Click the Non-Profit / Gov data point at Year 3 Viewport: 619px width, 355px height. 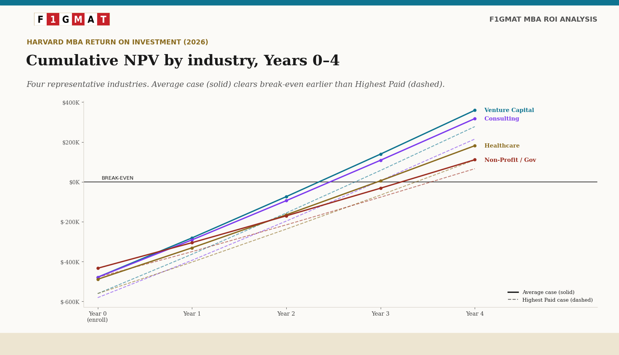(x=381, y=189)
